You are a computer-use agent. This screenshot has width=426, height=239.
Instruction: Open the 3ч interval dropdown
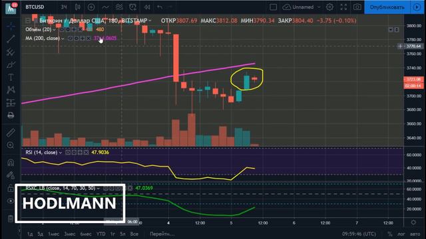click(x=64, y=7)
